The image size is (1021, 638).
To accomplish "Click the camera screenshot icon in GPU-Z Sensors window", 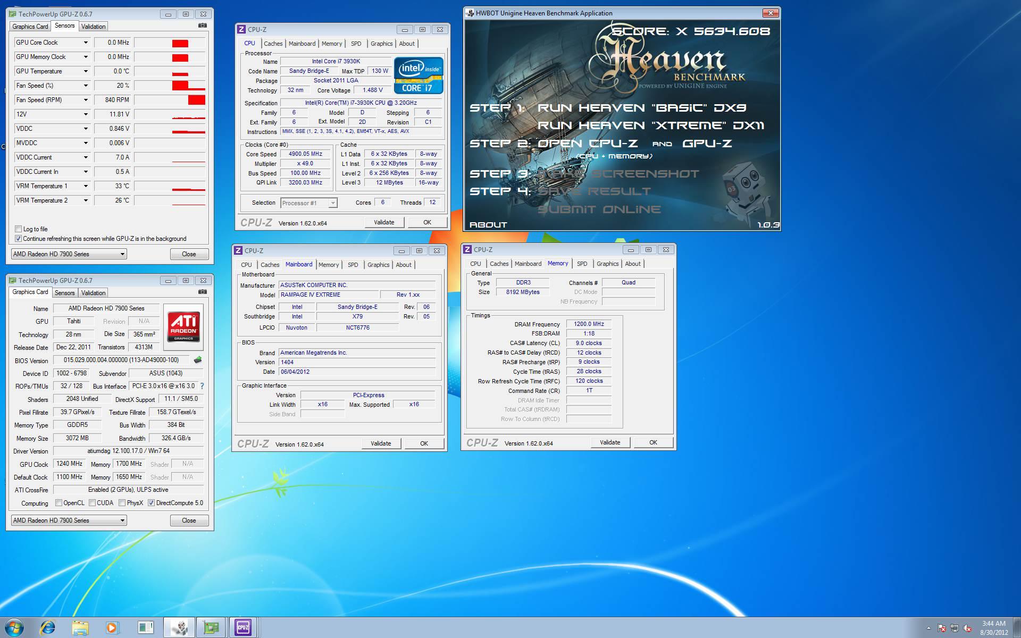I will click(x=203, y=26).
